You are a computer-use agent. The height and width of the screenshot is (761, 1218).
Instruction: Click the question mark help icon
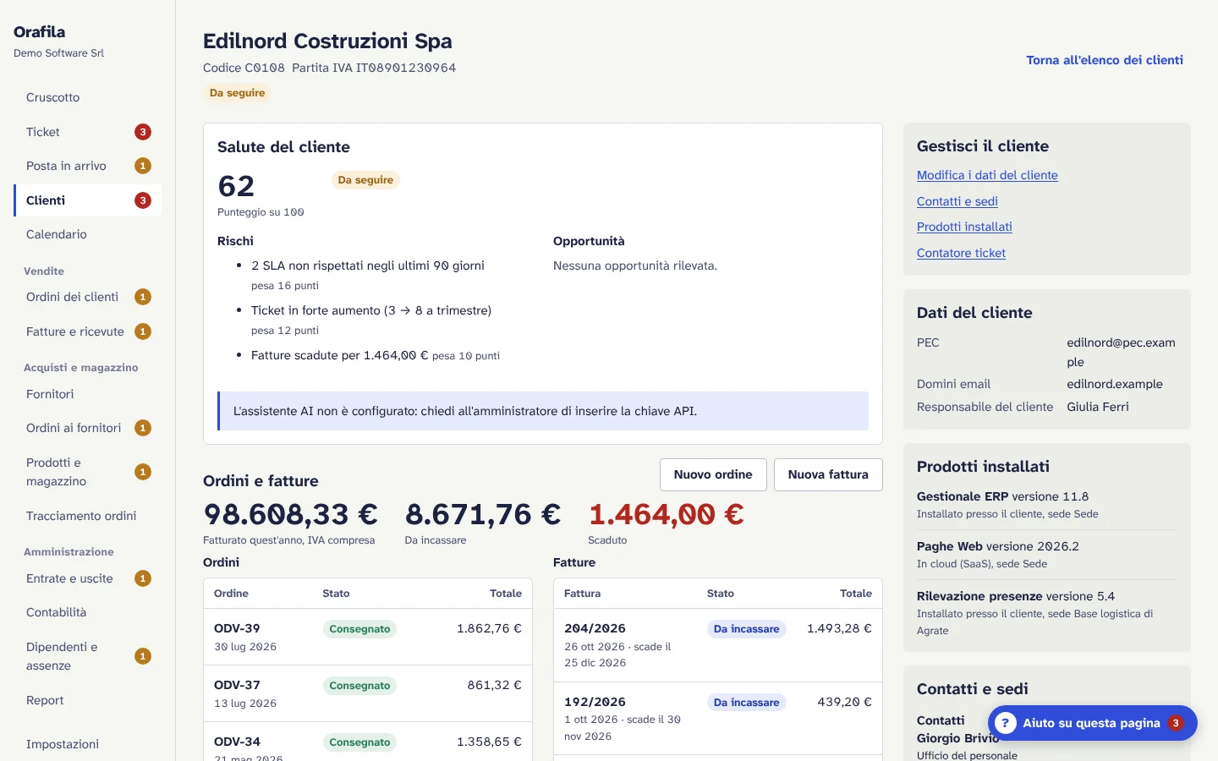coord(1005,723)
